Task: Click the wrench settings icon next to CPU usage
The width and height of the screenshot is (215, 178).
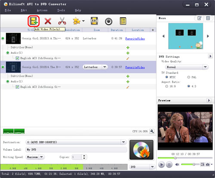Action: pyautogui.click(x=152, y=131)
